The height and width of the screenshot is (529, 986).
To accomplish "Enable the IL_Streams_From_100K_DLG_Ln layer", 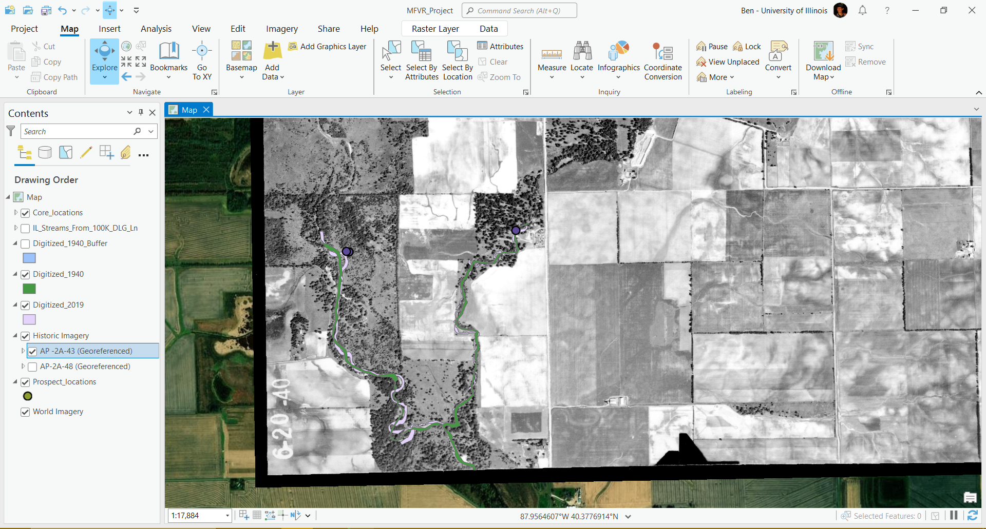I will click(25, 228).
